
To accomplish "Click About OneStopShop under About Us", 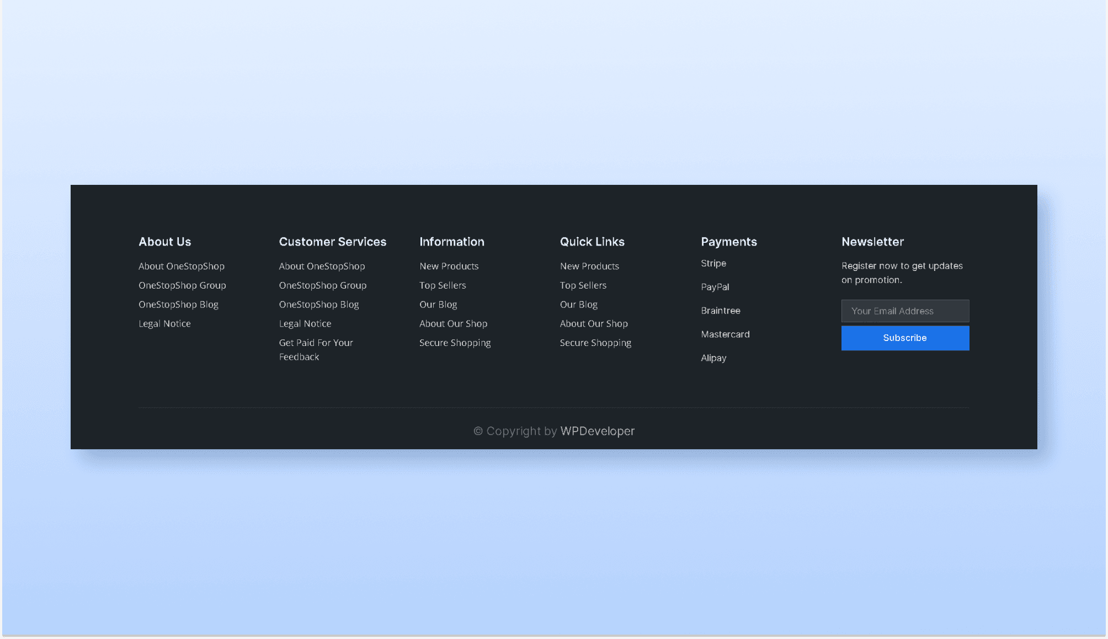I will coord(182,266).
